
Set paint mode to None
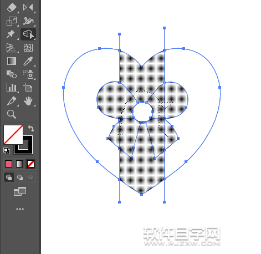[30, 164]
